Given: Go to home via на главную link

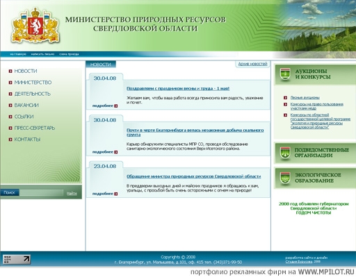Looking at the screenshot, I should pyautogui.click(x=18, y=54).
